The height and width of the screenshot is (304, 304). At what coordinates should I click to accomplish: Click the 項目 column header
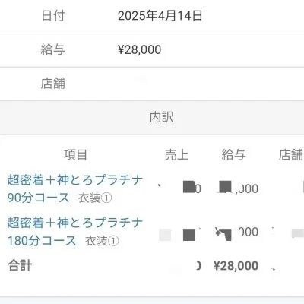75,155
